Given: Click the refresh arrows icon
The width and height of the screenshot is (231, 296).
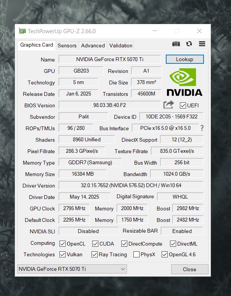Looking at the screenshot, I should point(189,44).
